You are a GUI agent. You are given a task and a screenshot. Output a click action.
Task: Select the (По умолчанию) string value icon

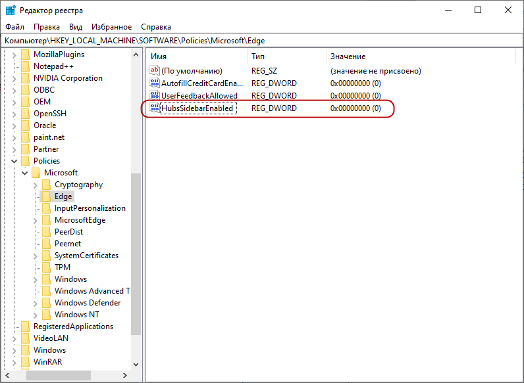(x=155, y=70)
